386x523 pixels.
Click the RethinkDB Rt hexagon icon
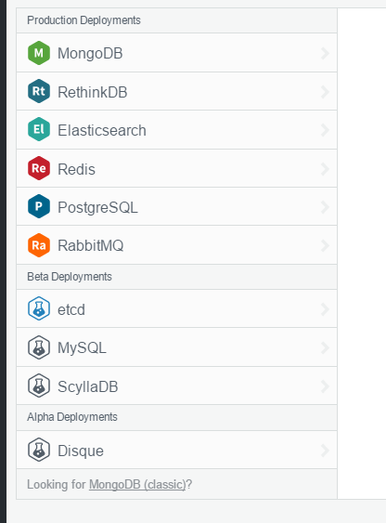[39, 91]
